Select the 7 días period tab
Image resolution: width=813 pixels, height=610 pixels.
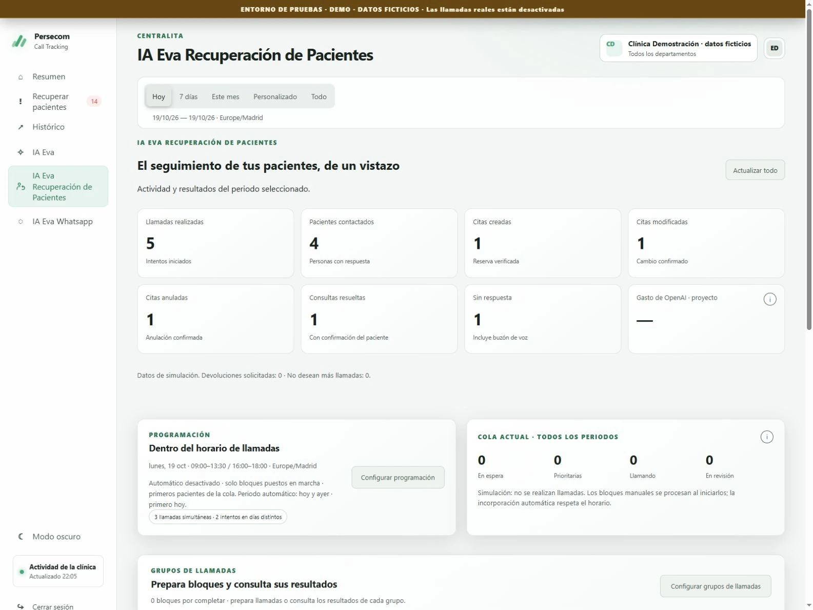[x=188, y=96]
